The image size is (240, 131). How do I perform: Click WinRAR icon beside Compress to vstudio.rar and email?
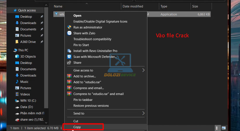point(69,94)
